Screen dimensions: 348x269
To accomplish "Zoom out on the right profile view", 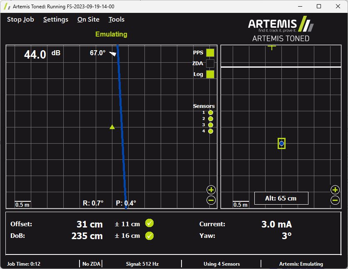I will (x=335, y=201).
